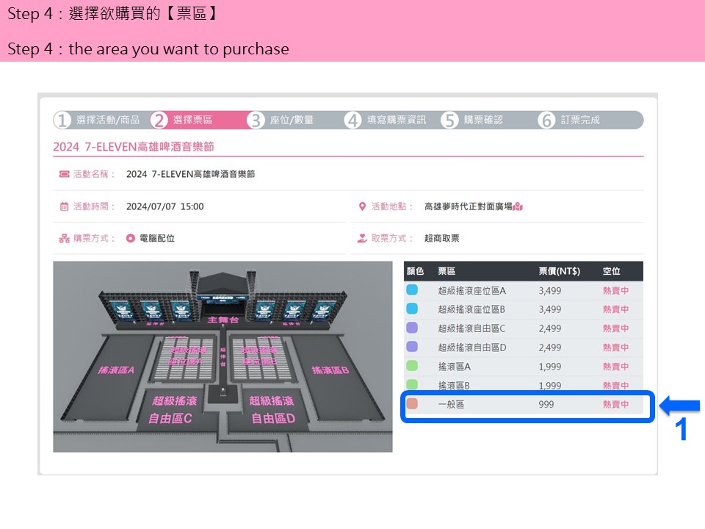Screen dimensions: 705x529
Task: Pick the 超級搖滾自由區C row
Action: (471, 328)
